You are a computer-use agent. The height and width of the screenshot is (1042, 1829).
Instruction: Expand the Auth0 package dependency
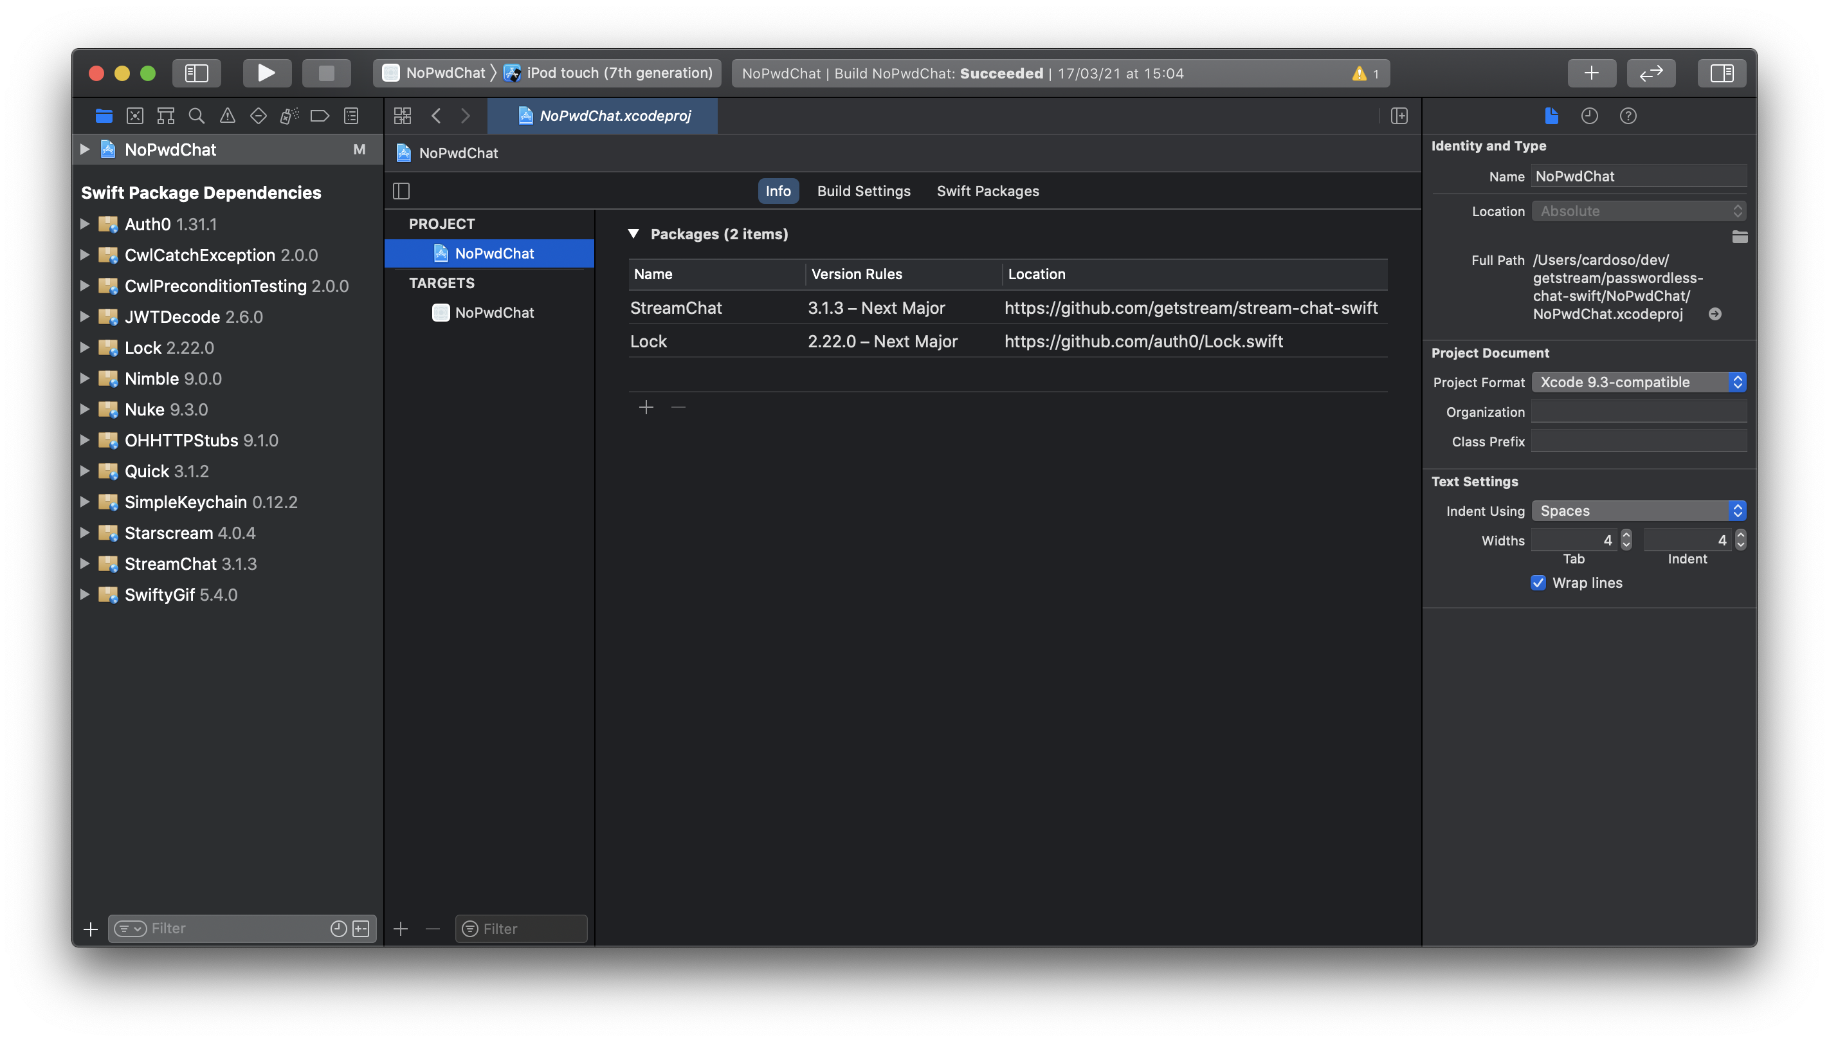[84, 223]
